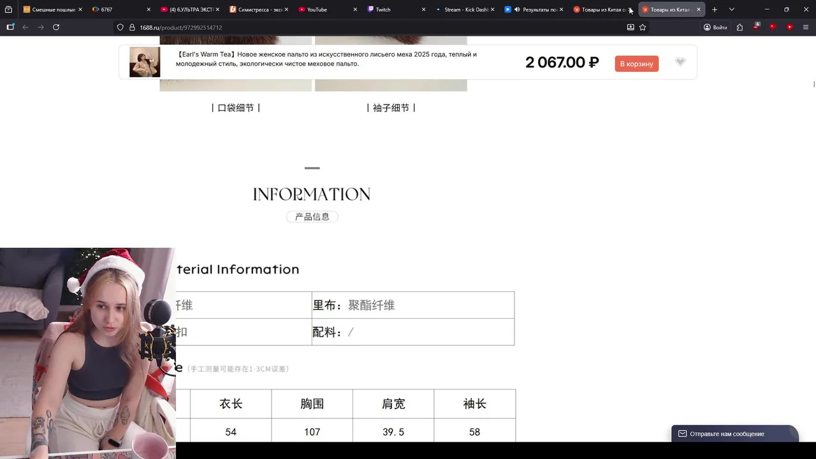The width and height of the screenshot is (816, 459).
Task: Reload the page with the refresh icon
Action: point(56,27)
